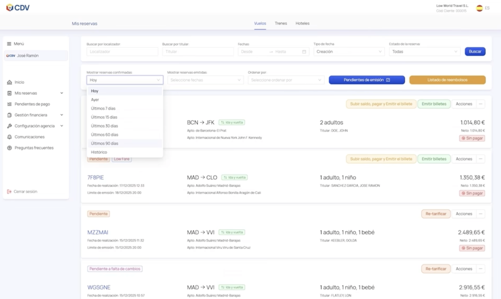501x299 pixels.
Task: Open the Ordenar por dropdown
Action: (286, 80)
